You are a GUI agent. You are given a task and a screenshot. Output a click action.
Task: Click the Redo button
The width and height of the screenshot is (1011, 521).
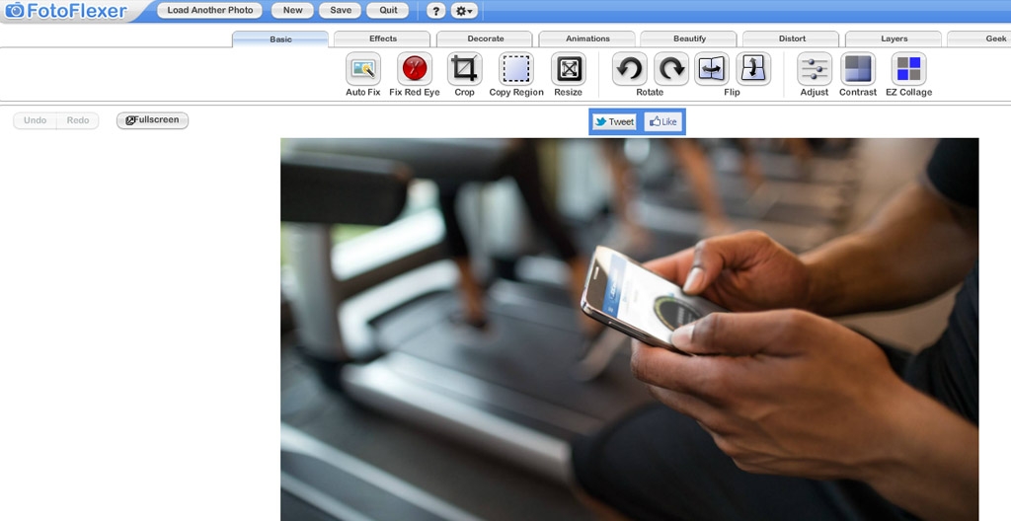(x=78, y=120)
